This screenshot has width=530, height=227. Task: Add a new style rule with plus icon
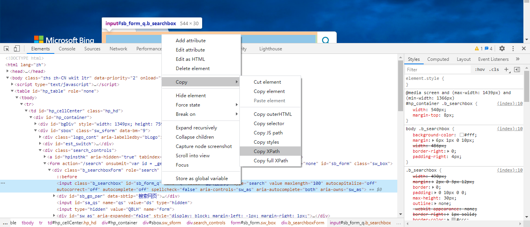[506, 70]
